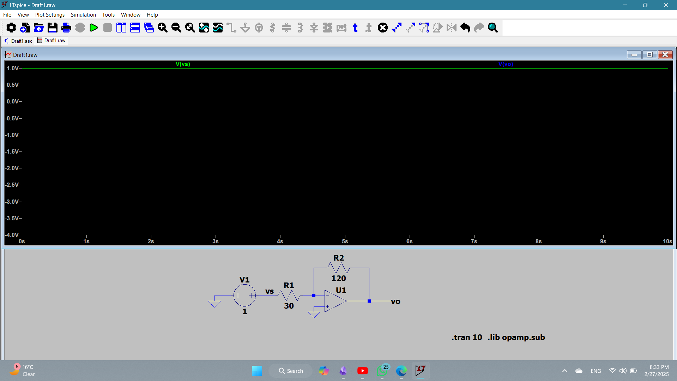The image size is (677, 381).
Task: Create a new schematic
Action: coord(25,28)
